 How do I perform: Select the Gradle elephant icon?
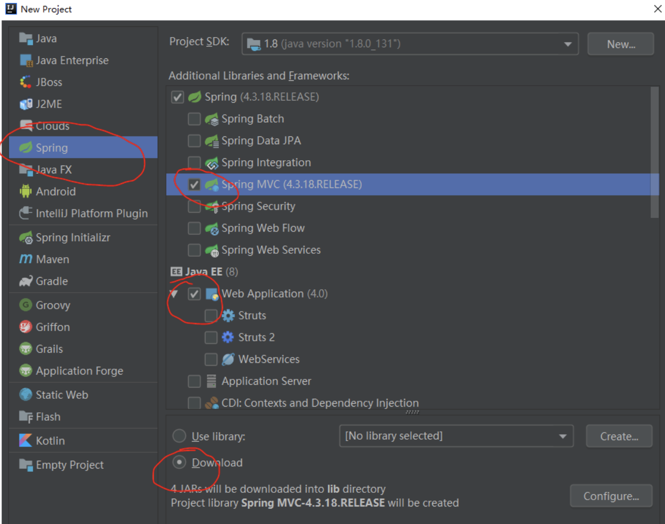(x=26, y=281)
